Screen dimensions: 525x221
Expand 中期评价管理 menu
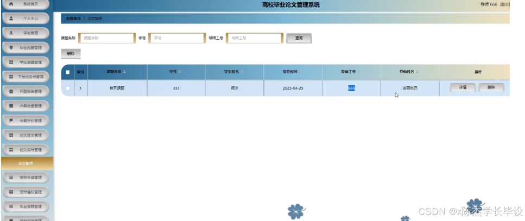point(26,121)
